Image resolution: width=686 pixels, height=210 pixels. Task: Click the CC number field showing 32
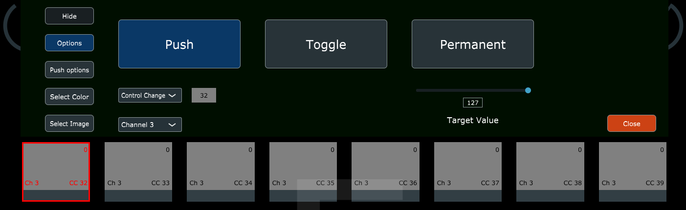pos(204,95)
